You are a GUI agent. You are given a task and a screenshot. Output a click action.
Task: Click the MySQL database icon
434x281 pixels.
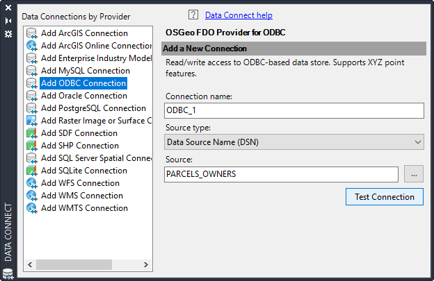[x=31, y=71]
